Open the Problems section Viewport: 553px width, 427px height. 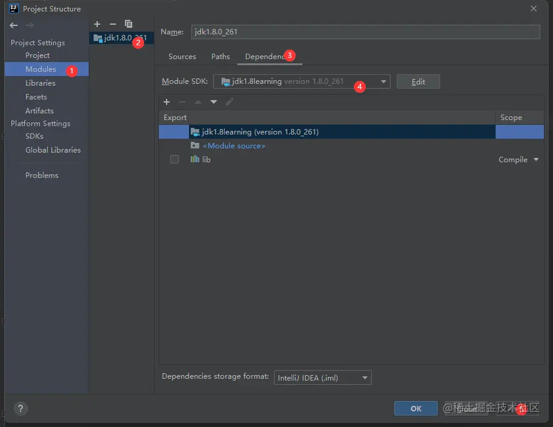coord(42,175)
